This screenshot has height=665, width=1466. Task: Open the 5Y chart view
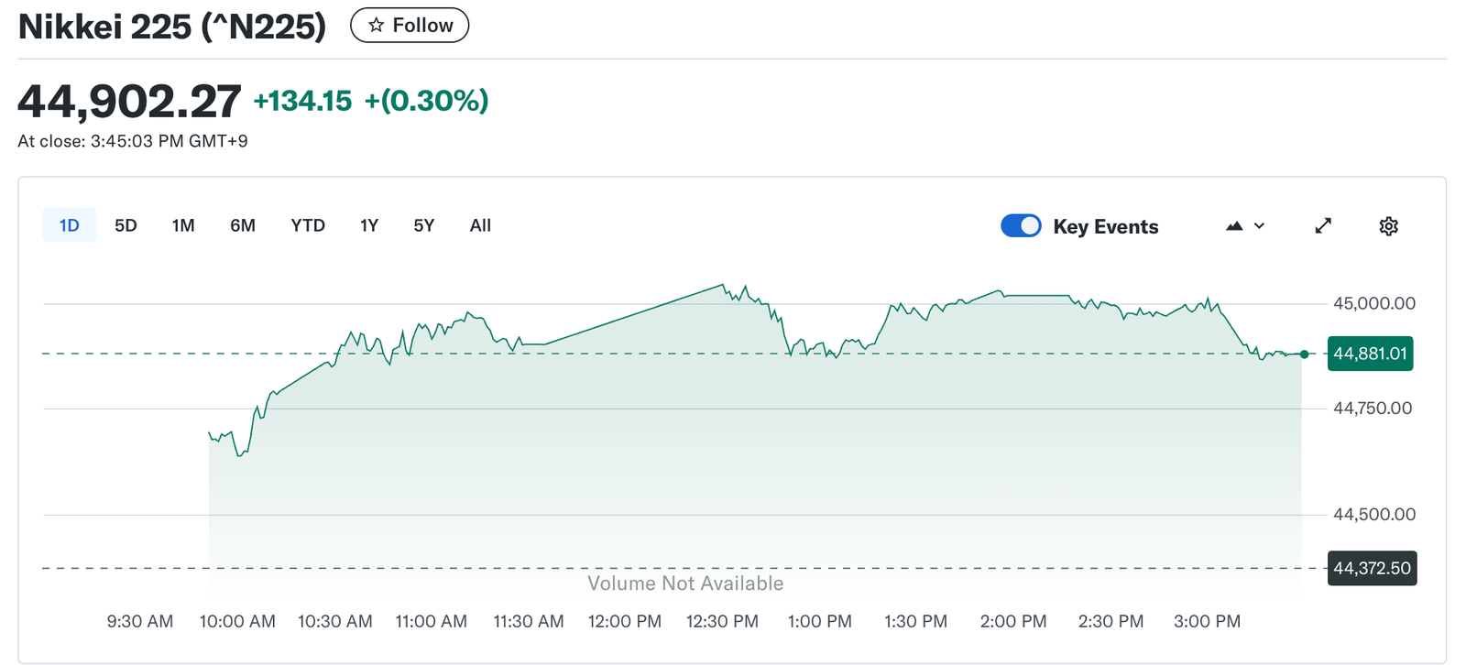pyautogui.click(x=423, y=224)
